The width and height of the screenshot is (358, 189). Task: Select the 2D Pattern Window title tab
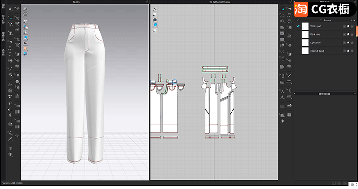coord(220,2)
